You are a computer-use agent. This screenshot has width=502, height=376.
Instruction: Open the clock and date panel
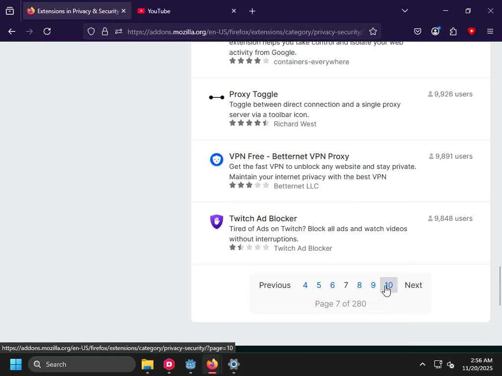point(477,364)
